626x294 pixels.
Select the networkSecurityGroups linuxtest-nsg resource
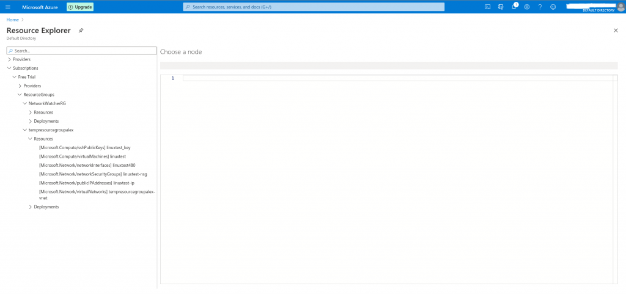click(x=93, y=174)
